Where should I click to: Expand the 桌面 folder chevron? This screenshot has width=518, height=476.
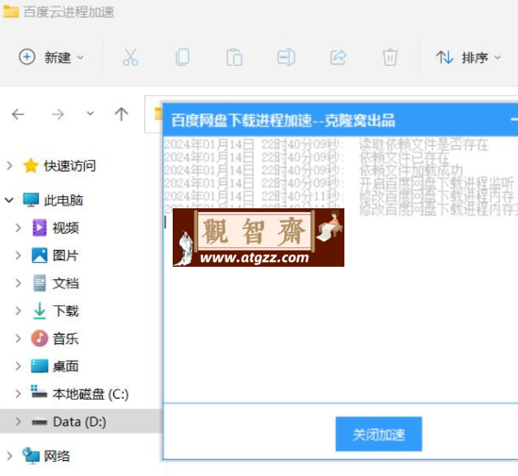point(18,366)
